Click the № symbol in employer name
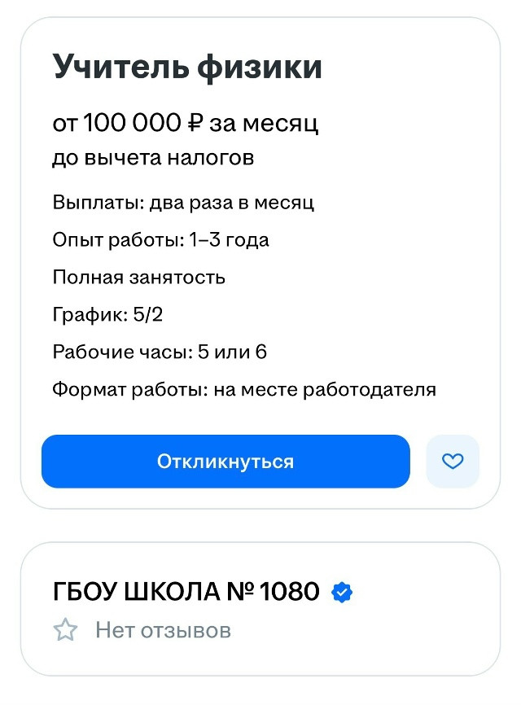The height and width of the screenshot is (705, 521). coord(240,591)
